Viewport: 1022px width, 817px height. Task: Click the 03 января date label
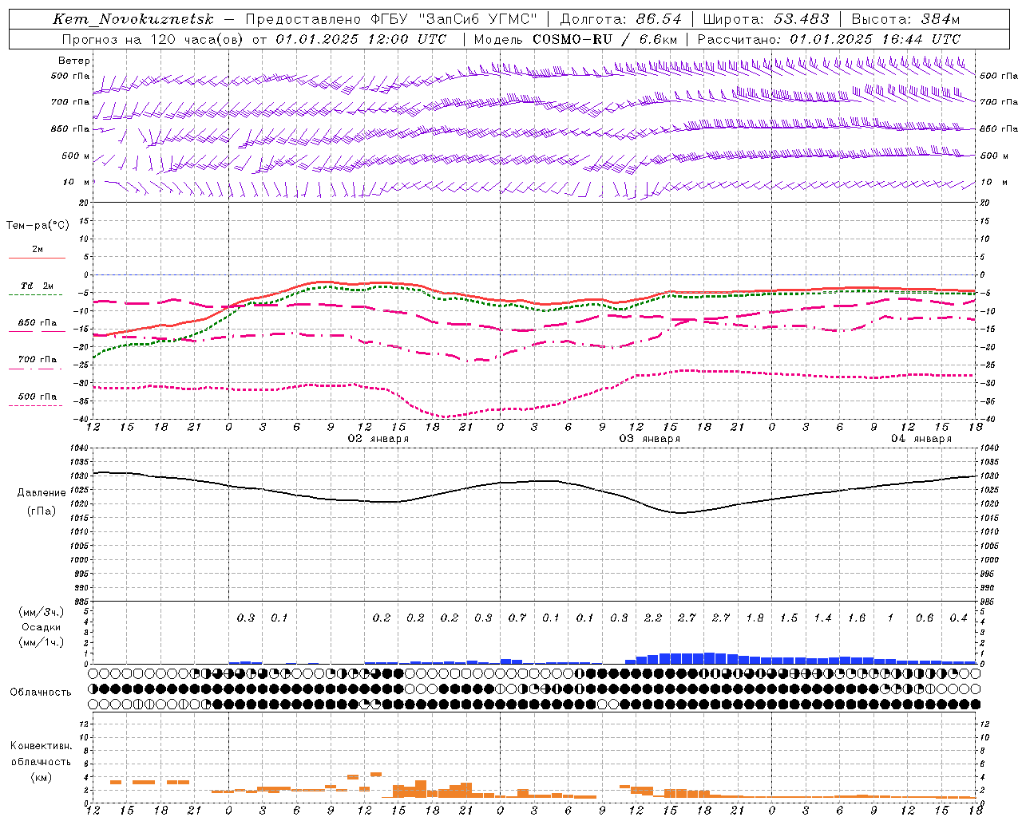[x=650, y=439]
